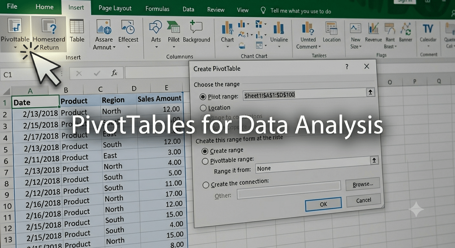Click the Effecest clock icon
Screen dimensions: 455x248
128,27
